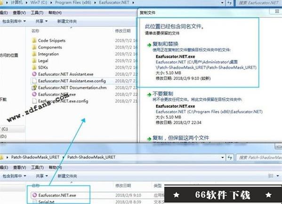The height and width of the screenshot is (204, 282).
Task: Select the Eazfuscator.NET Documentation.chm help icon
Action: coord(34,88)
